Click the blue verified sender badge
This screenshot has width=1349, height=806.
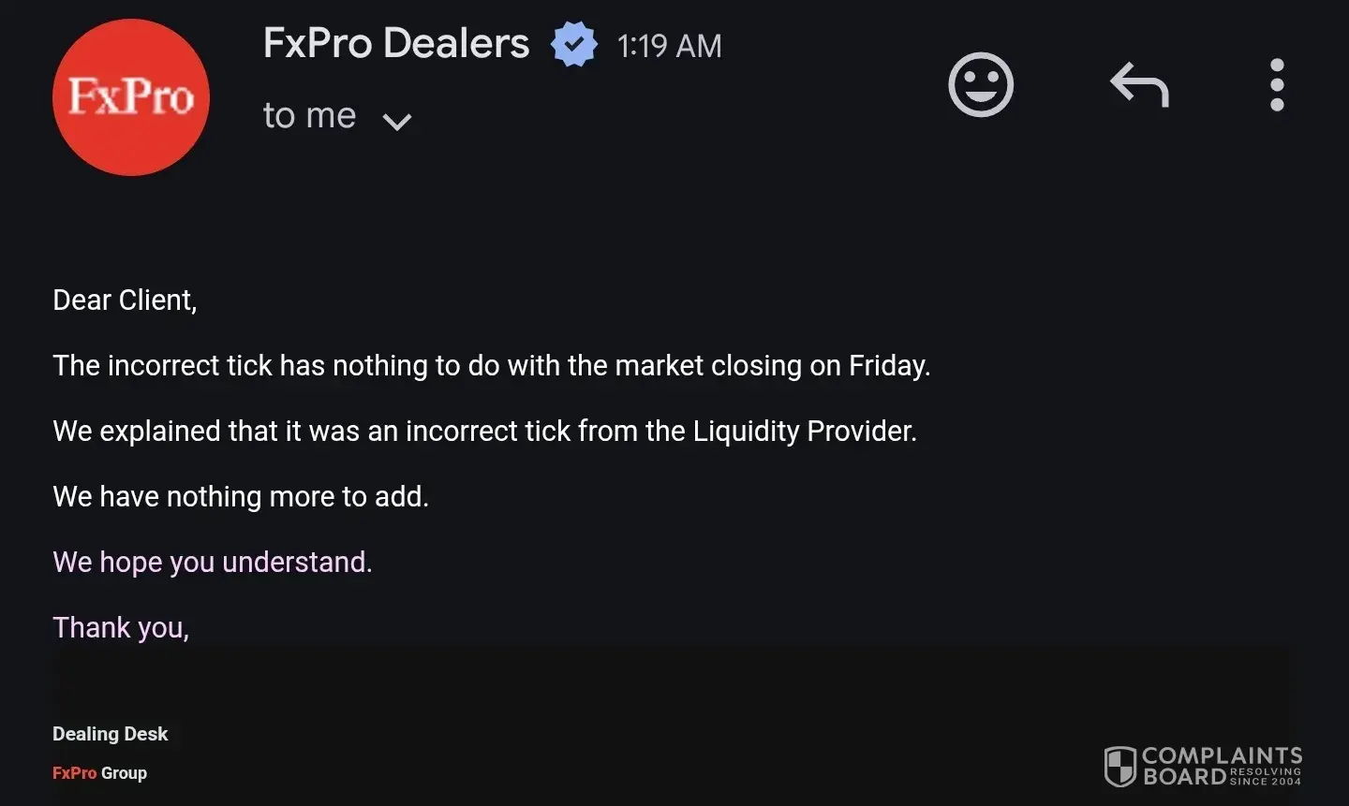pos(573,45)
